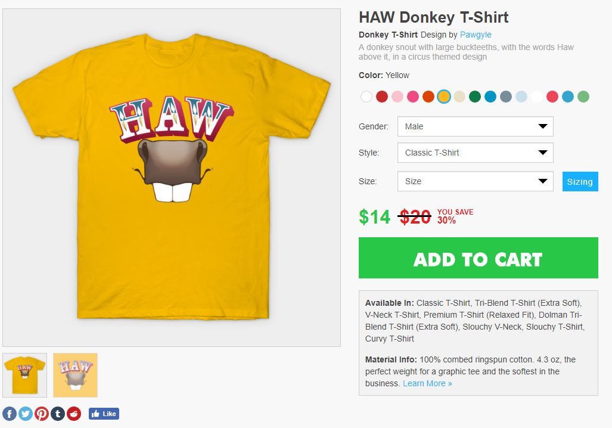The height and width of the screenshot is (428, 612).
Task: Choose the hot pink color swatch
Action: click(x=413, y=97)
